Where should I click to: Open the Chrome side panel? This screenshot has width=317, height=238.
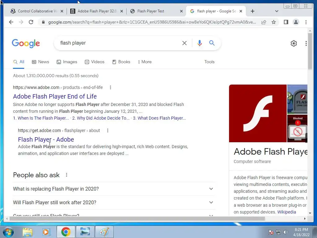(x=286, y=22)
